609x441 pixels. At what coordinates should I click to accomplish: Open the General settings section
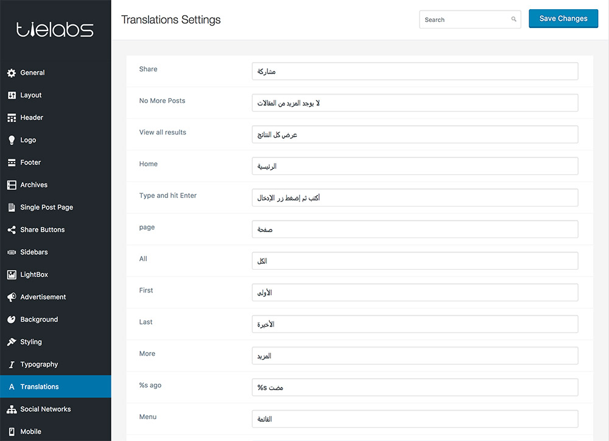pyautogui.click(x=55, y=72)
